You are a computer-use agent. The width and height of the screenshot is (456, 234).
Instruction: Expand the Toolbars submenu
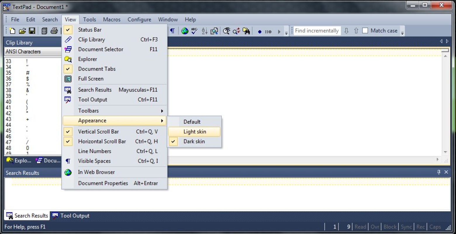point(114,111)
